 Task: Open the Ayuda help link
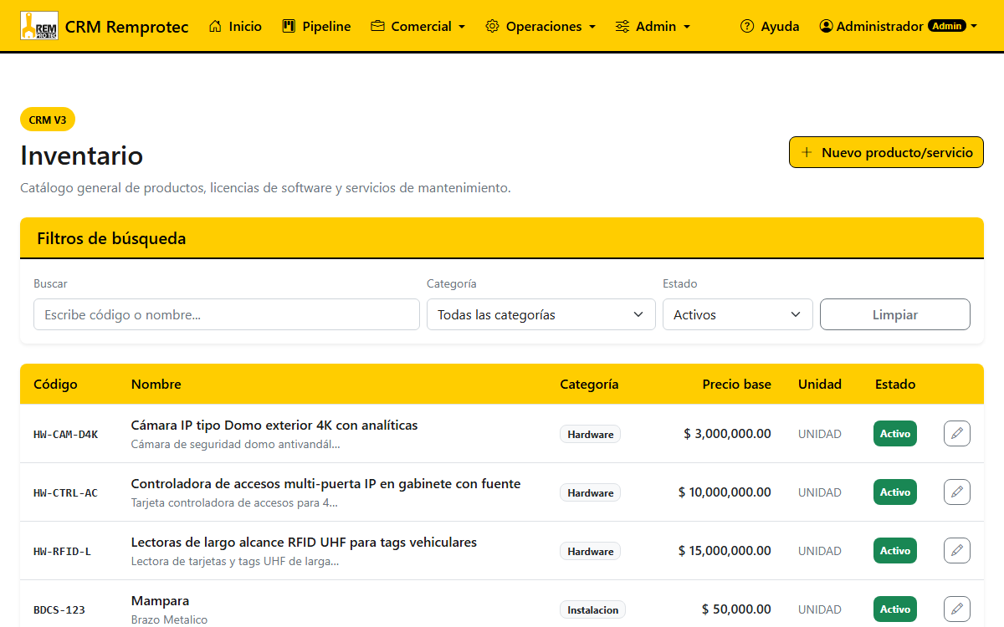click(x=770, y=26)
